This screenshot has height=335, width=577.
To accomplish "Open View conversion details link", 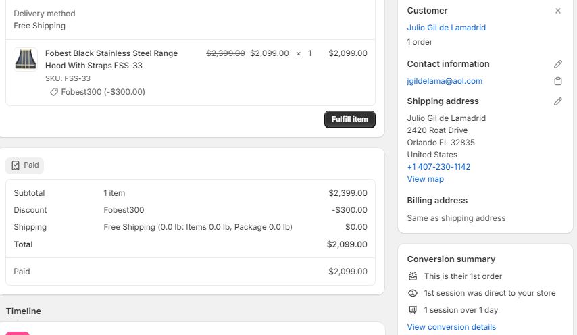I will 451,326.
